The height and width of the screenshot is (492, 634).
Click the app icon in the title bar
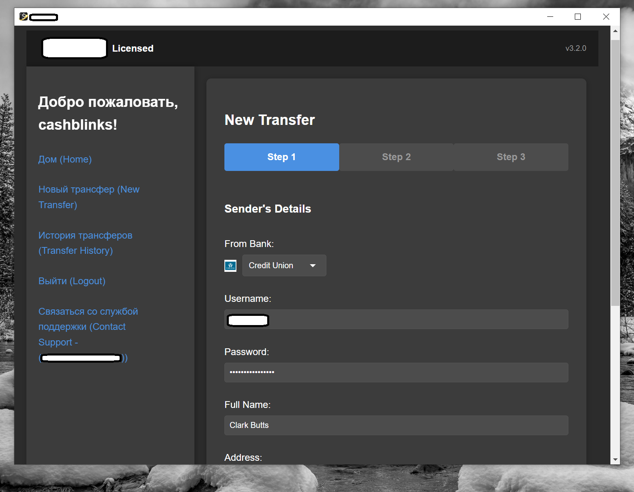pyautogui.click(x=24, y=16)
